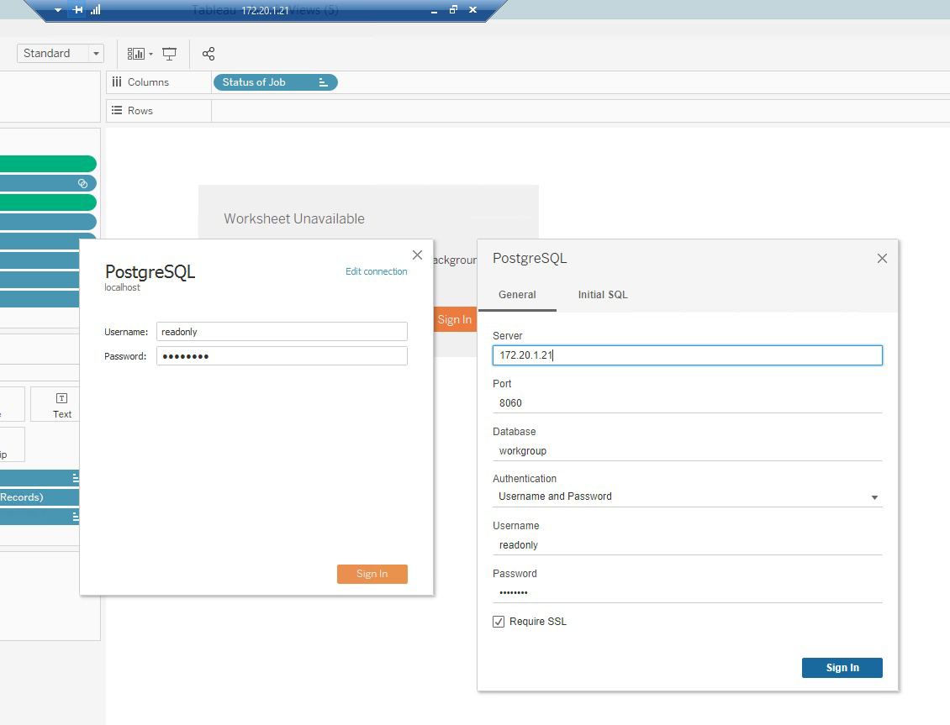Viewport: 950px width, 725px height.
Task: Click the Share workbook icon in the toolbar
Action: coord(208,54)
